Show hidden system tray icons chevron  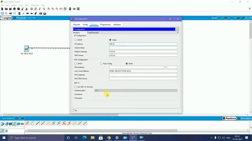click(211, 137)
